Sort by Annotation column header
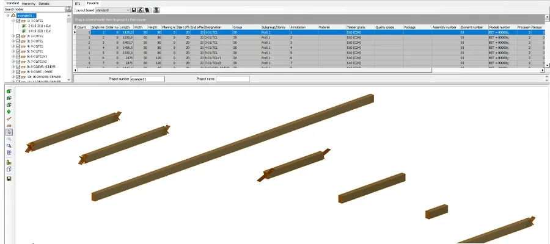 [x=304, y=27]
